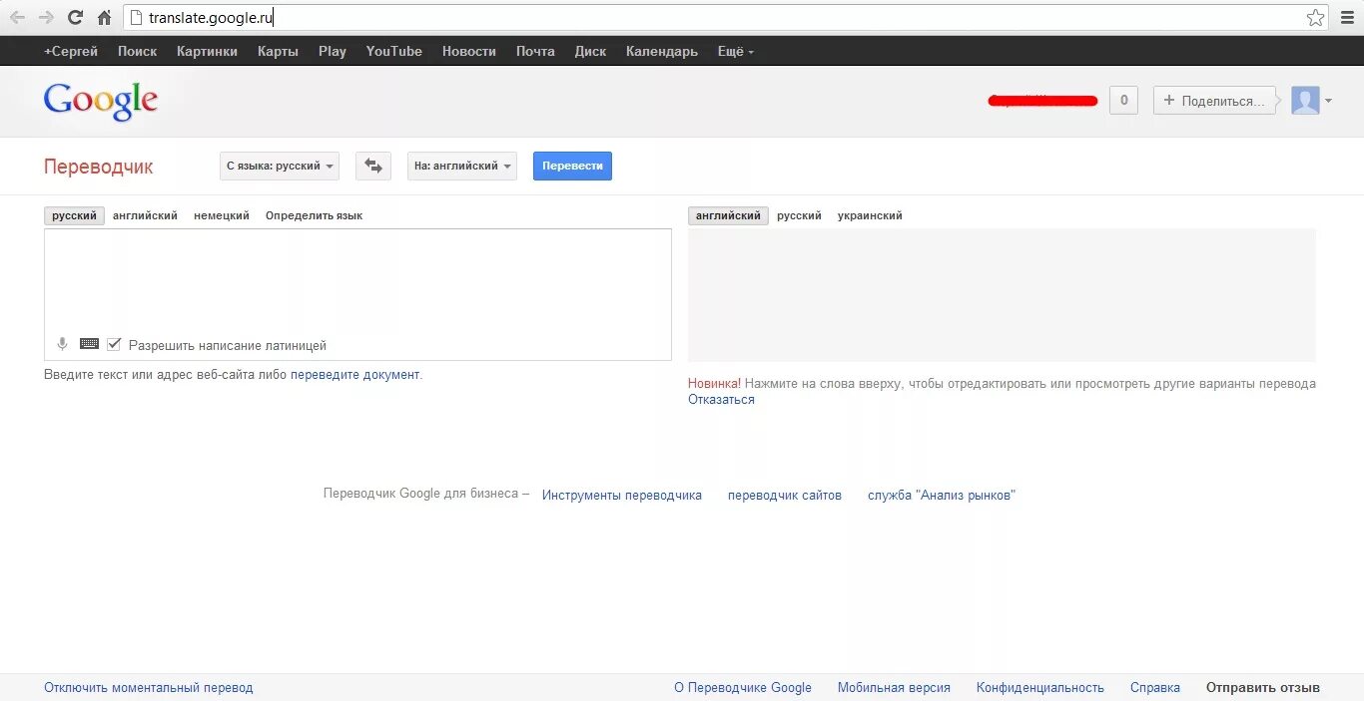The image size is (1364, 701).
Task: Click the blue 'Перевести' button
Action: point(572,166)
